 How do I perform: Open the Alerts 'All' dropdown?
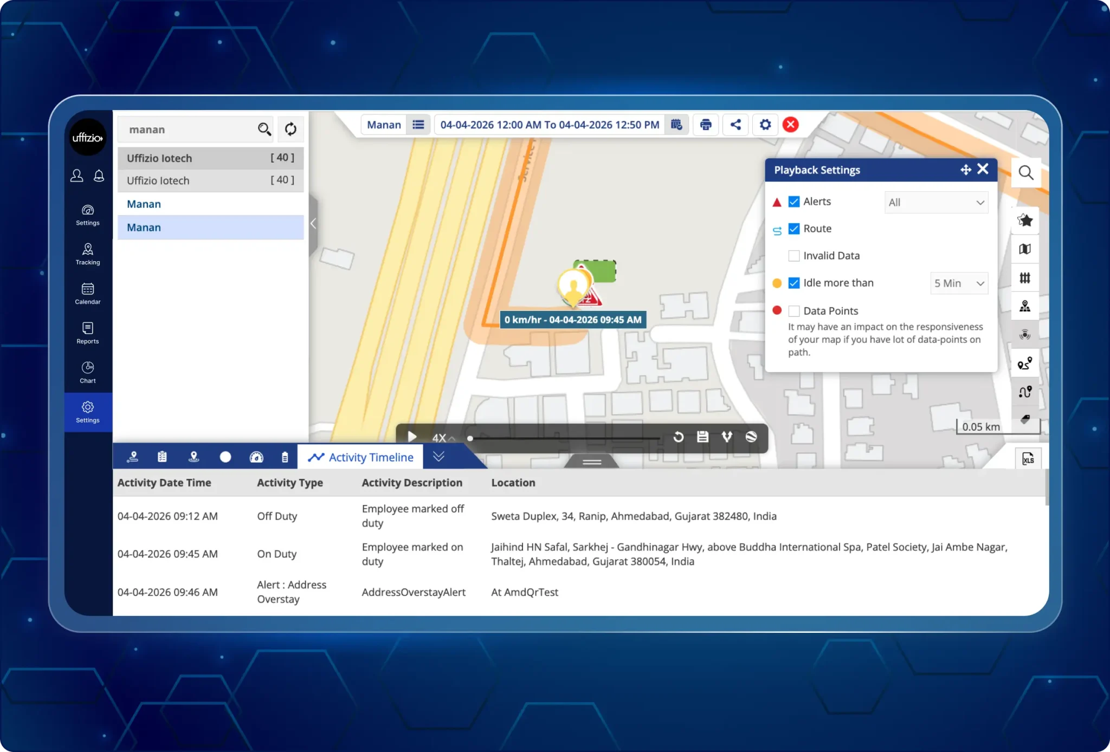tap(936, 202)
